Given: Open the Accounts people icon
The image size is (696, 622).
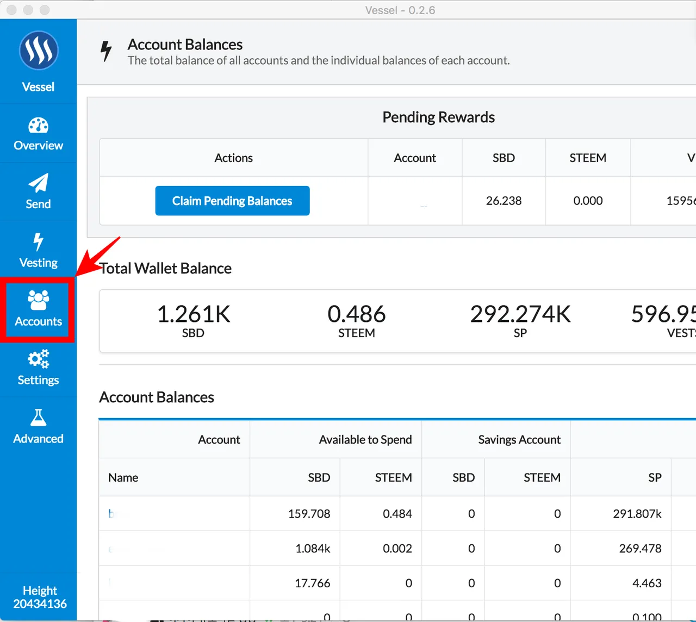Looking at the screenshot, I should coord(38,300).
